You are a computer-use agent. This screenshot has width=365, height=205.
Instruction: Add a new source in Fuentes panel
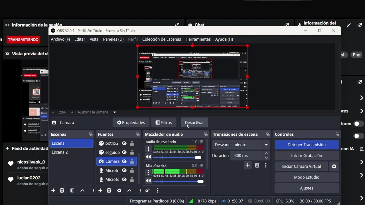pyautogui.click(x=100, y=190)
